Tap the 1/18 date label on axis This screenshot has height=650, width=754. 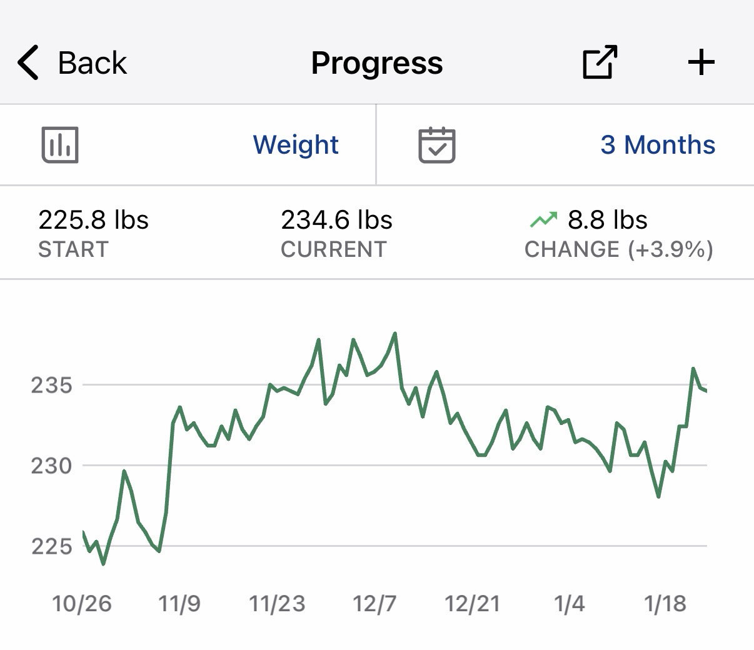point(665,604)
